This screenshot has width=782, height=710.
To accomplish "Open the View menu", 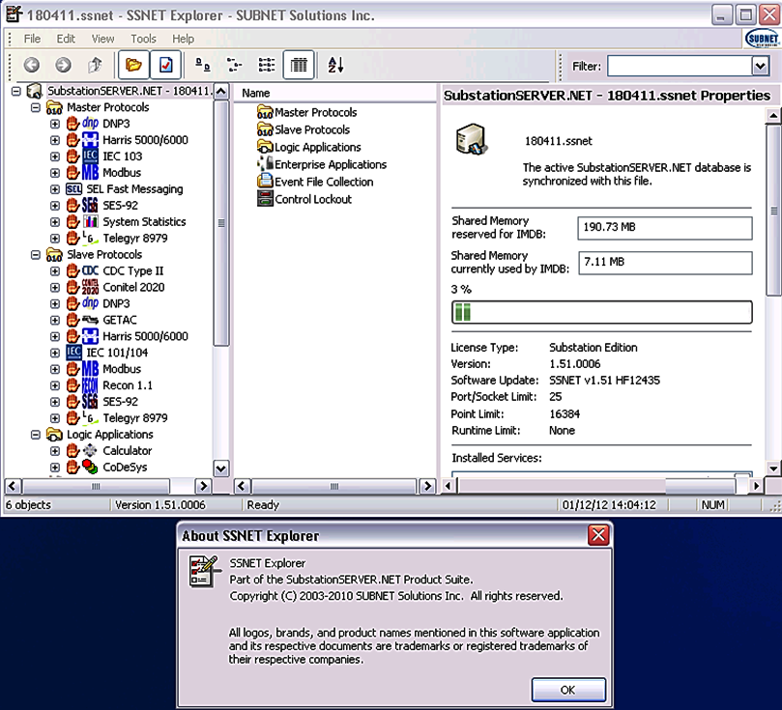I will 102,39.
